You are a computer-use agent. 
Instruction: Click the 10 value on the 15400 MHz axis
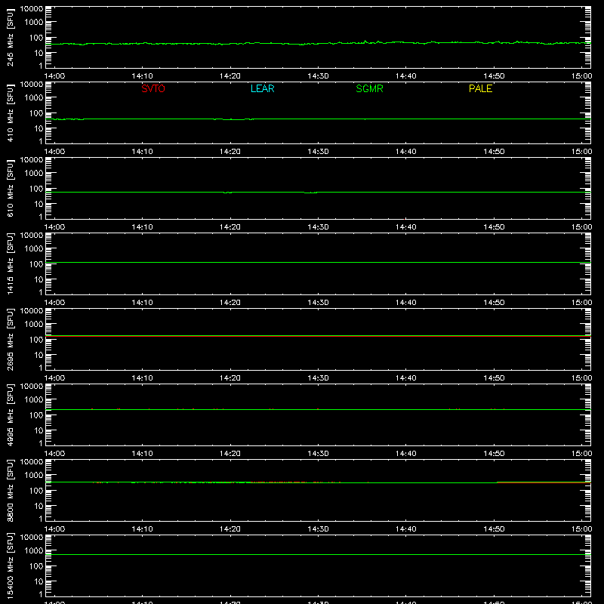pos(39,581)
